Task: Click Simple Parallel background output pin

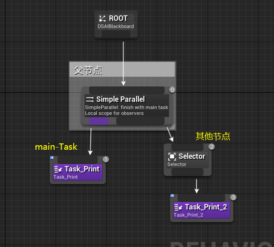Action: [140, 121]
